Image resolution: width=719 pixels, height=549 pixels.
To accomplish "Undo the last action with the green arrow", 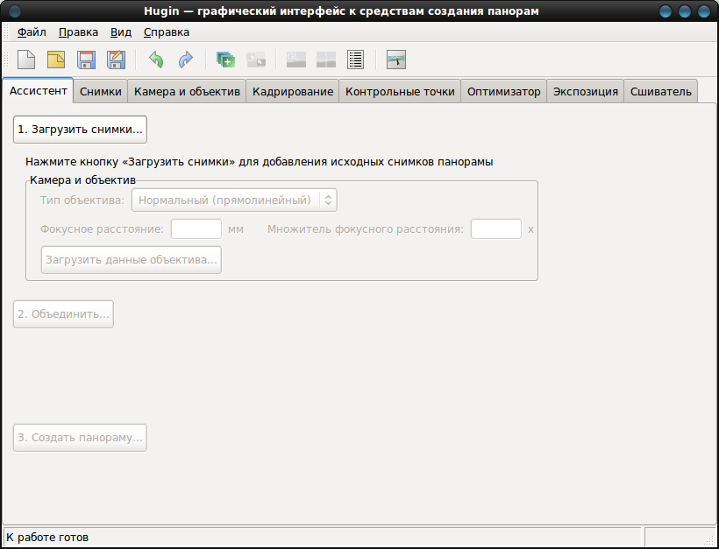I will coord(156,60).
